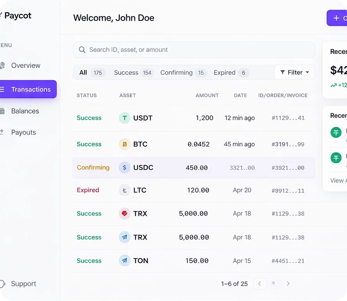This screenshot has width=347, height=301.
Task: Click the BTC Bitcoin icon
Action: pyautogui.click(x=124, y=144)
